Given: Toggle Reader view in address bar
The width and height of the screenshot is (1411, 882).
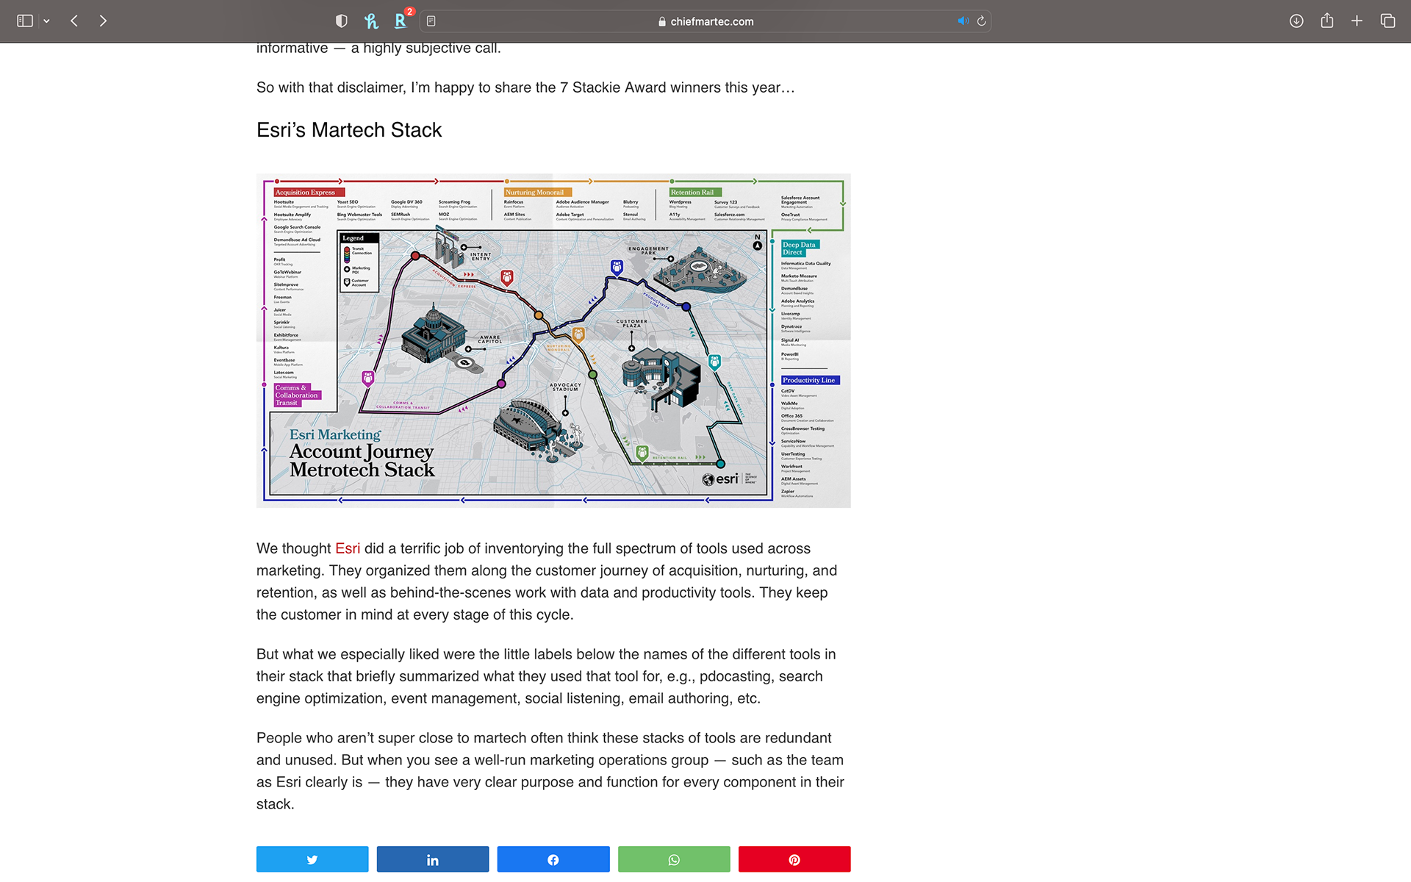Looking at the screenshot, I should (x=431, y=21).
